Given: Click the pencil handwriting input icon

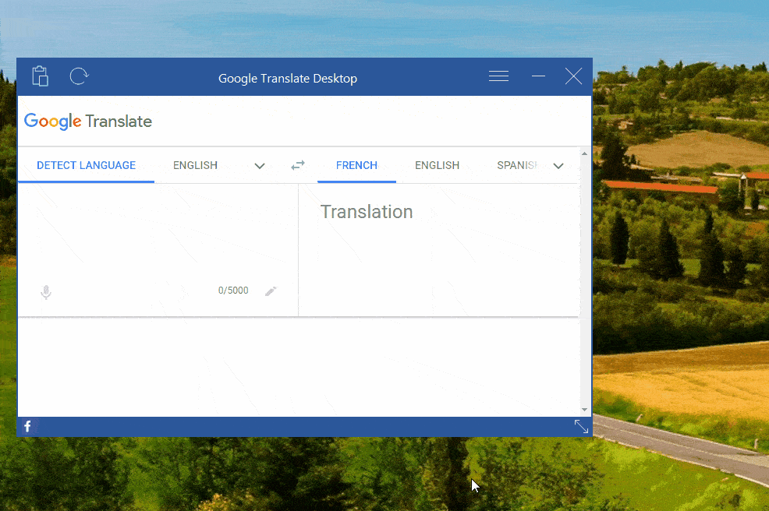Looking at the screenshot, I should click(271, 291).
